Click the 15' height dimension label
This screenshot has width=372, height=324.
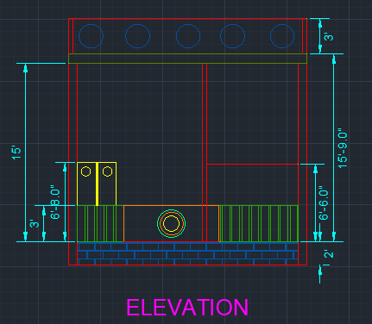pos(16,153)
